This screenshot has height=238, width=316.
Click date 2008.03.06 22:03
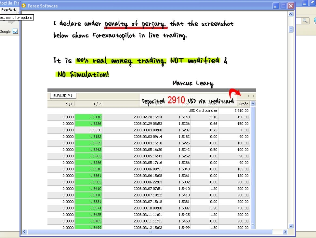pos(148,182)
